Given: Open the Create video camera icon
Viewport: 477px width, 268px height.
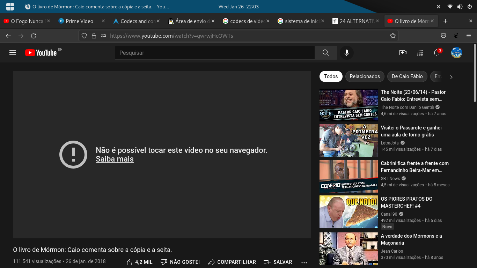Looking at the screenshot, I should coord(403,53).
